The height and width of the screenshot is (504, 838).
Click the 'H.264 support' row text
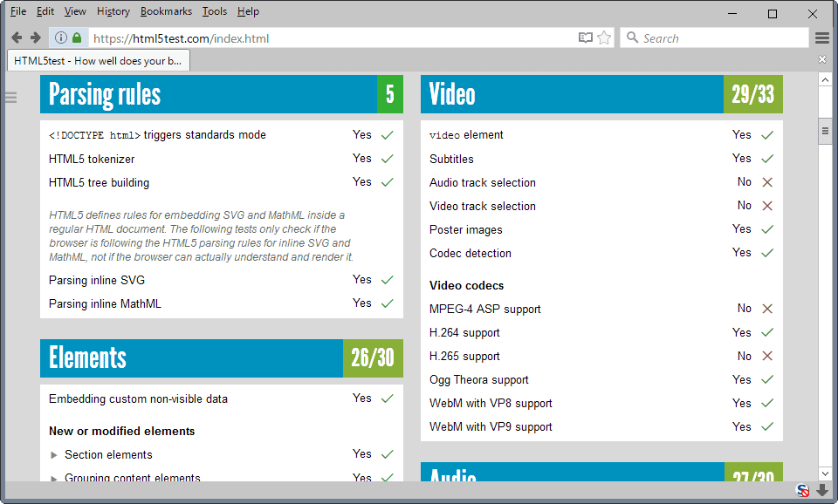(464, 332)
